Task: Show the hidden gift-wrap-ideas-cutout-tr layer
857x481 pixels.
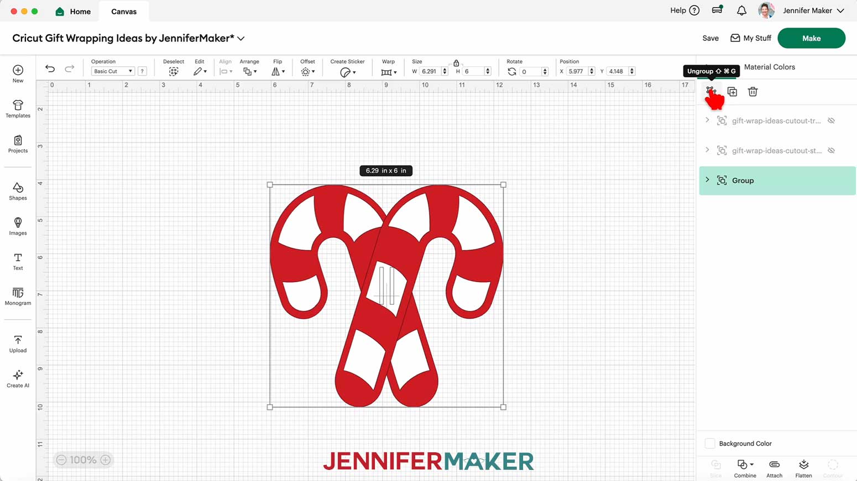Action: tap(831, 120)
